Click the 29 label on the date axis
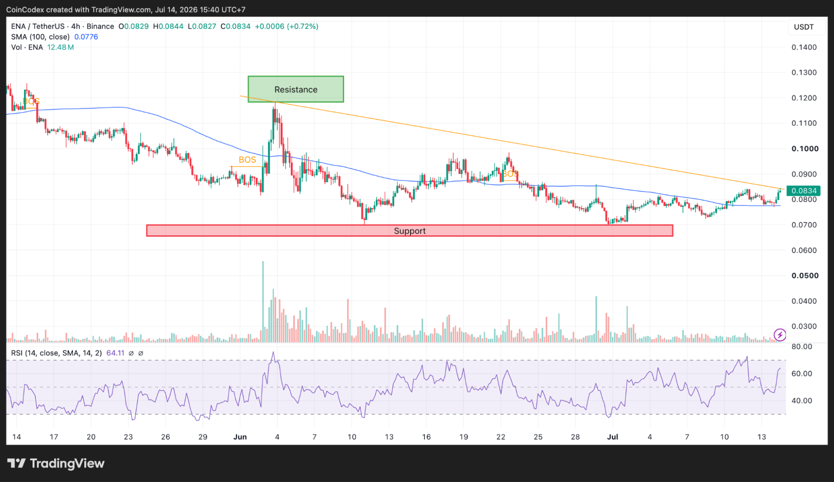Viewport: 834px width, 482px height. click(203, 437)
